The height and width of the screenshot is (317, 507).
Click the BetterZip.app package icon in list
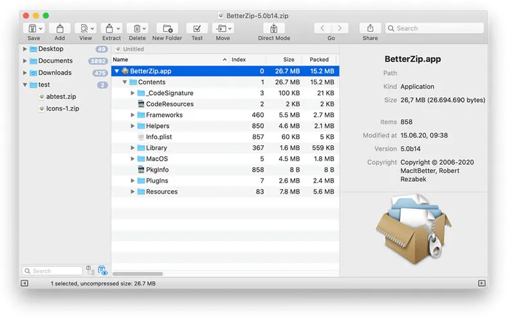(x=125, y=71)
